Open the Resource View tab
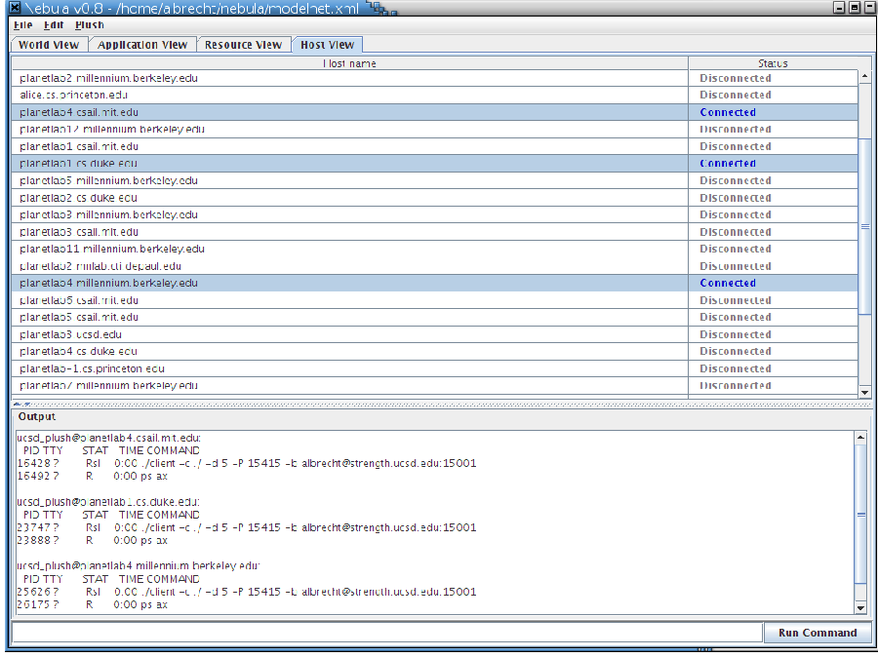This screenshot has height=657, width=878. 243,45
